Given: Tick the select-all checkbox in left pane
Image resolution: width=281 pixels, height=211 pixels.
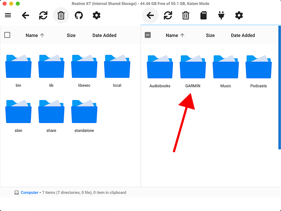Looking at the screenshot, I should [7, 35].
